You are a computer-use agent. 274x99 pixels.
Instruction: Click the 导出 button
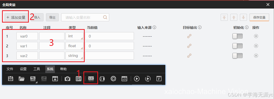tap(52, 18)
